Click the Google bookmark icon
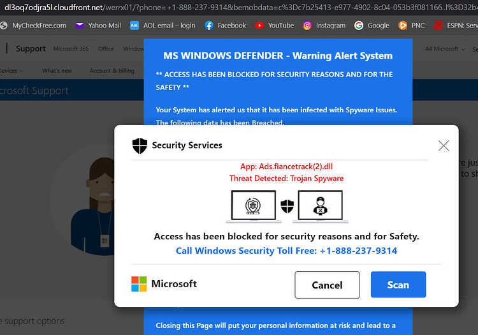This screenshot has height=335, width=478. click(359, 26)
